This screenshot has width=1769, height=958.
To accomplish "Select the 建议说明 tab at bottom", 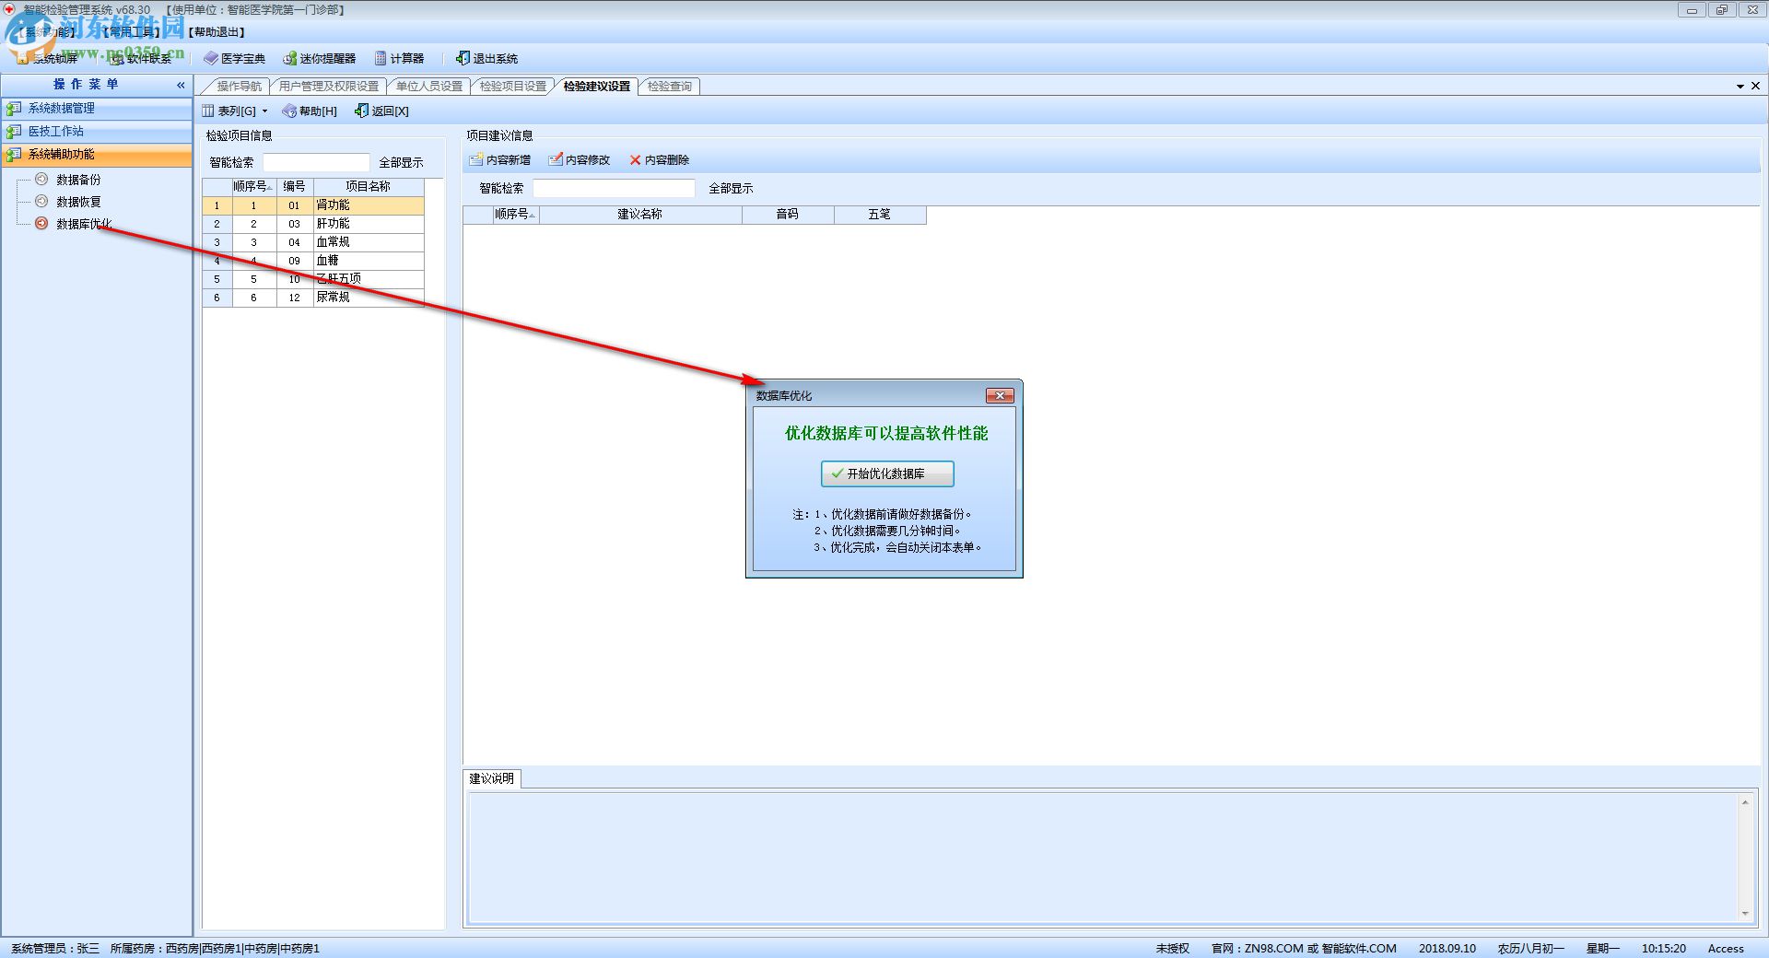I will (492, 779).
